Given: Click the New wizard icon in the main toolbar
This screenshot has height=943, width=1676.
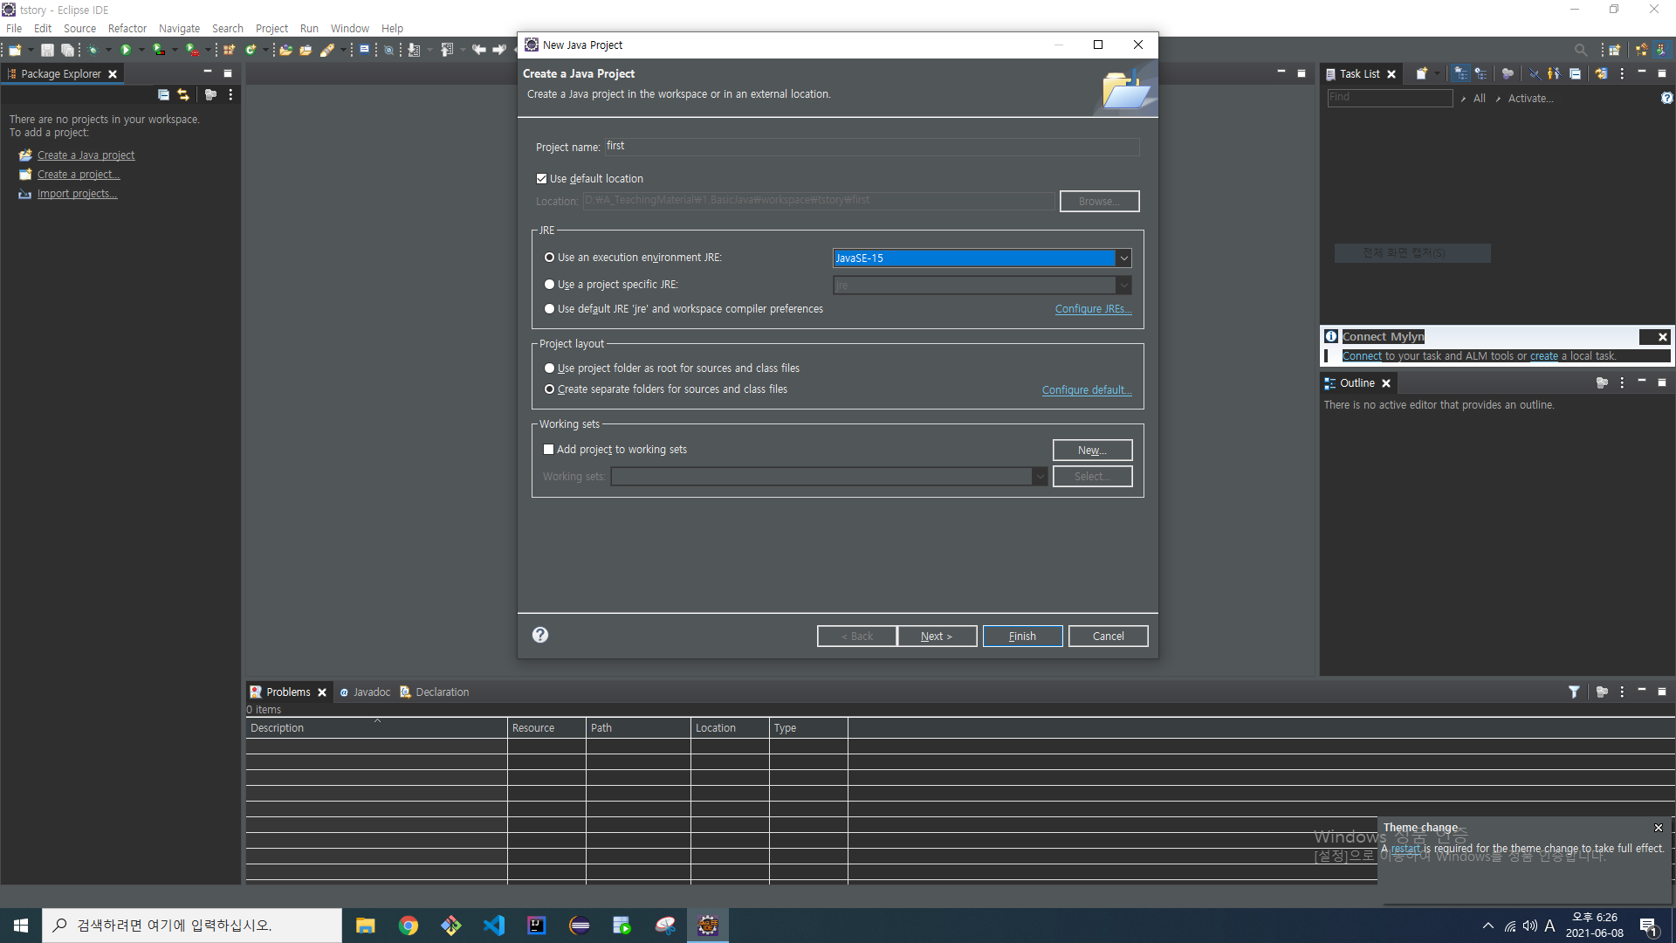Looking at the screenshot, I should point(15,50).
